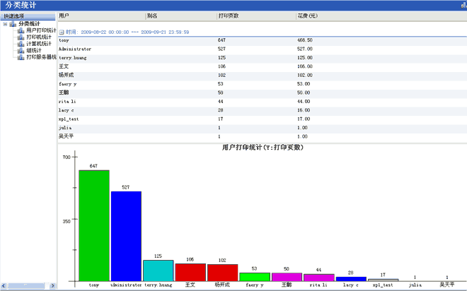Collapse the 分类统计 tree root node
The width and height of the screenshot is (467, 291).
[x=5, y=24]
